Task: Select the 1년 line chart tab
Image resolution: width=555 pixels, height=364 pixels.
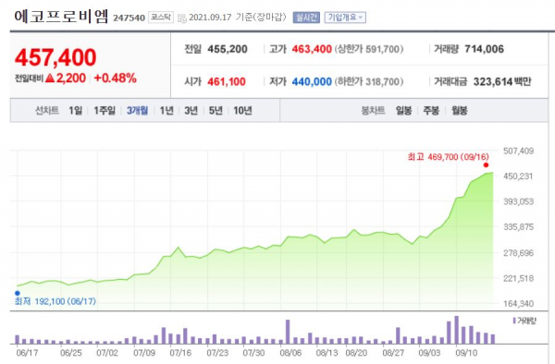Action: pos(166,111)
